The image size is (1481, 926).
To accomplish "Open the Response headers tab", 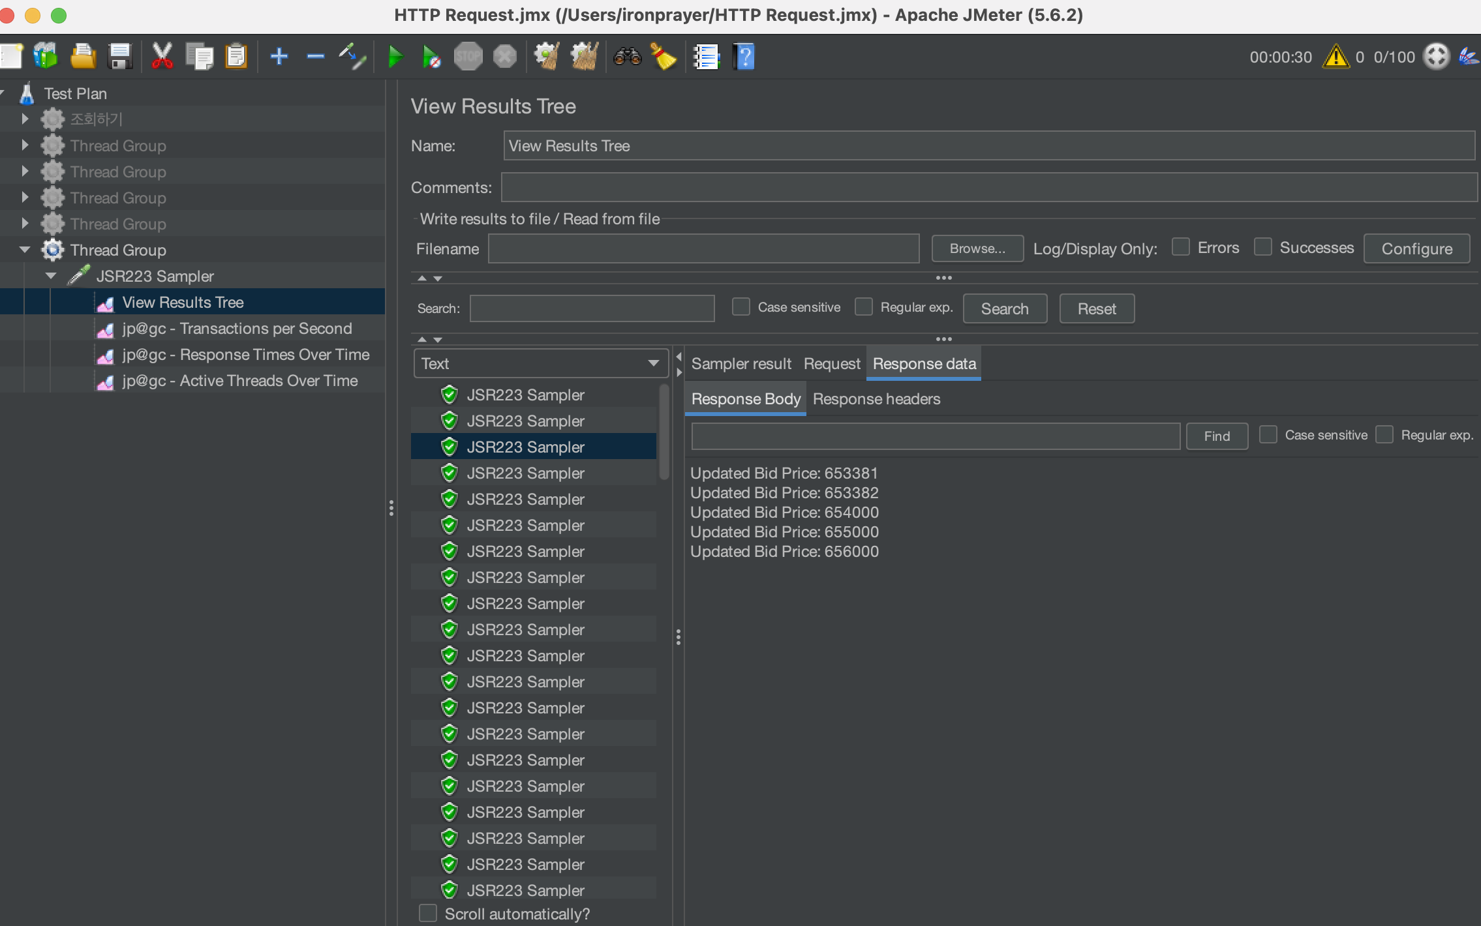I will (876, 399).
